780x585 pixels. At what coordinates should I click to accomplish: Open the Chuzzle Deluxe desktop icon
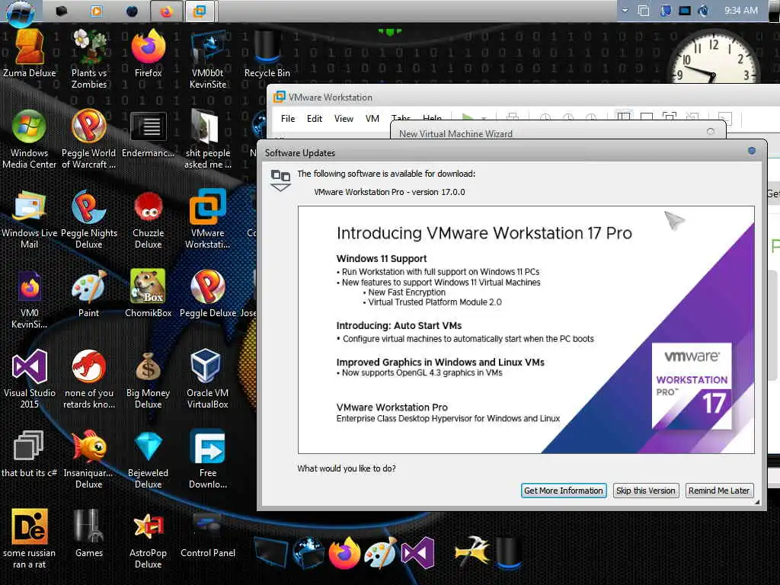pos(149,219)
